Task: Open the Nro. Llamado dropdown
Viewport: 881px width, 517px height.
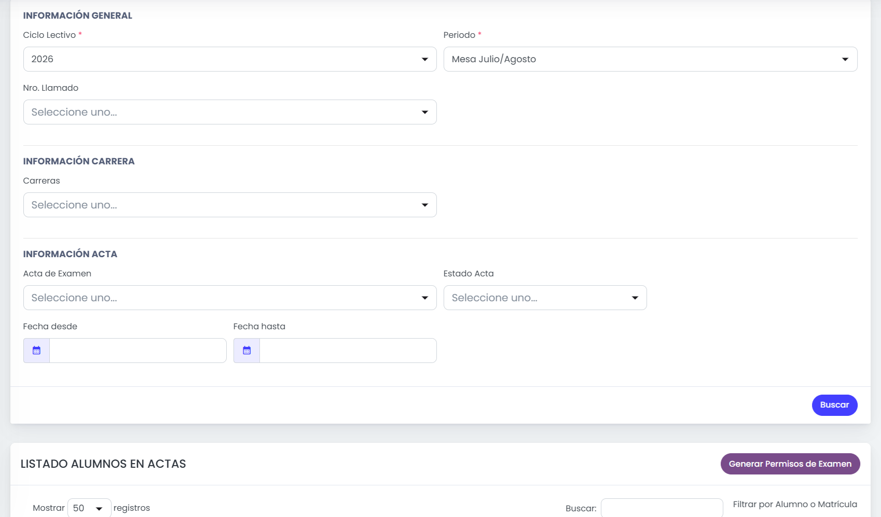Action: pos(230,112)
